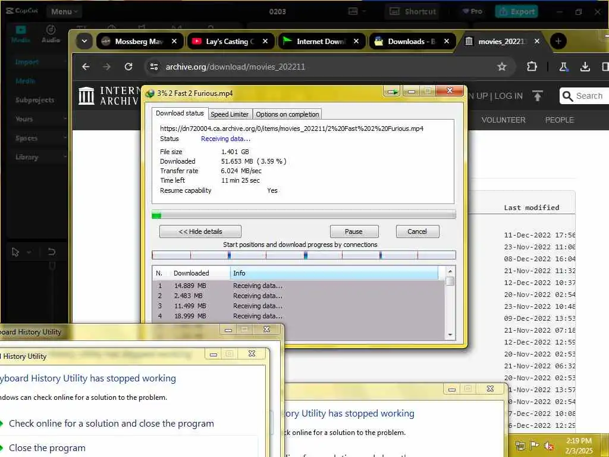Click the LOG IN link

click(508, 96)
